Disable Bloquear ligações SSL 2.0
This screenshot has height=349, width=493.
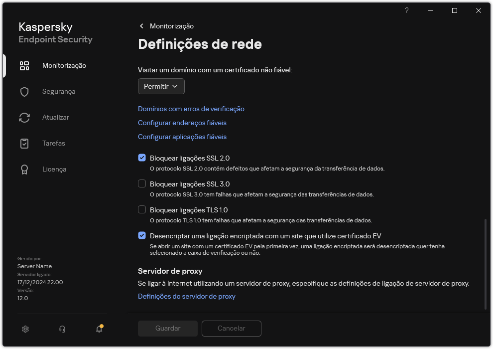point(142,158)
